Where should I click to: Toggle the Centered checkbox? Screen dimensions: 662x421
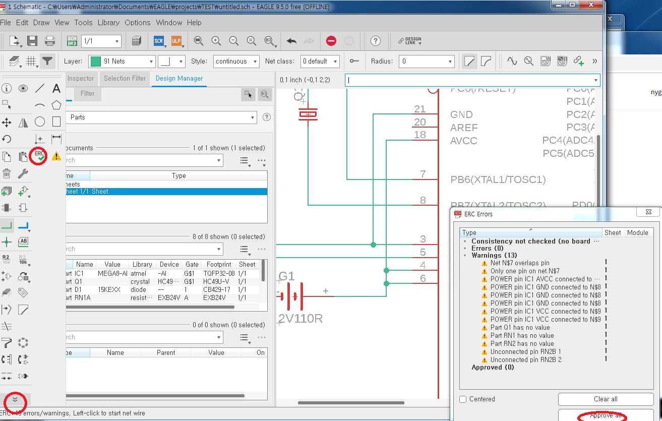(x=463, y=399)
